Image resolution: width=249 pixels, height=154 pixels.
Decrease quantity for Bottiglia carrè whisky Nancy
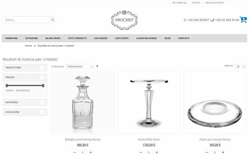tap(74, 152)
